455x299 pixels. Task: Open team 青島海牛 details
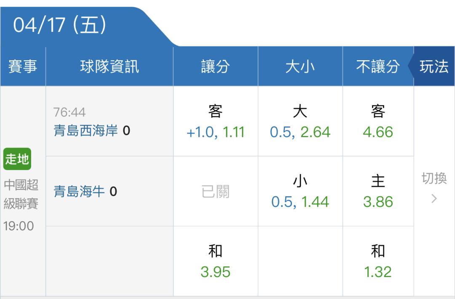pyautogui.click(x=79, y=192)
